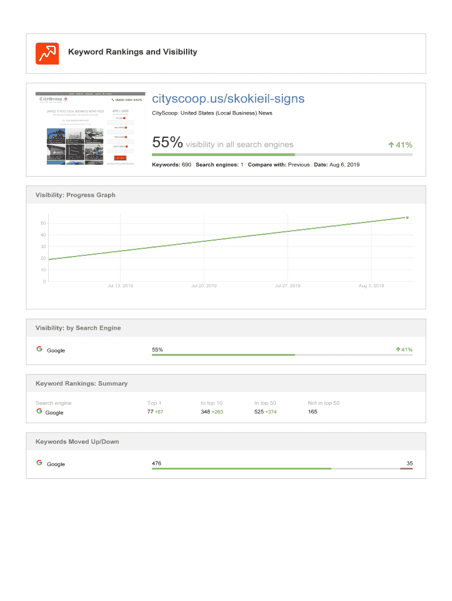Viewport: 452px width, 601px height.
Task: Click the green moved-up bar under 476
Action: pos(241,469)
